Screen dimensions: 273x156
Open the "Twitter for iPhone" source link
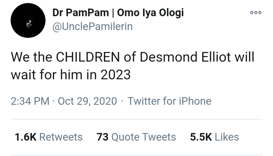coord(170,101)
